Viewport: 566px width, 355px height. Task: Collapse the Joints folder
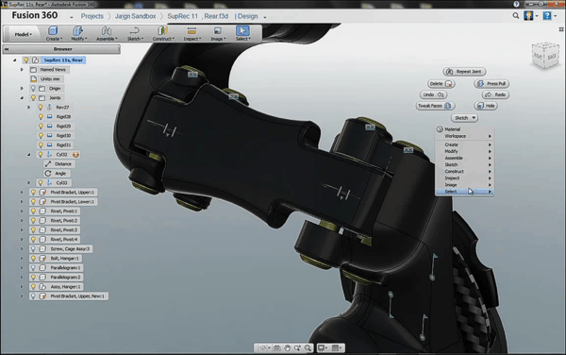click(22, 98)
